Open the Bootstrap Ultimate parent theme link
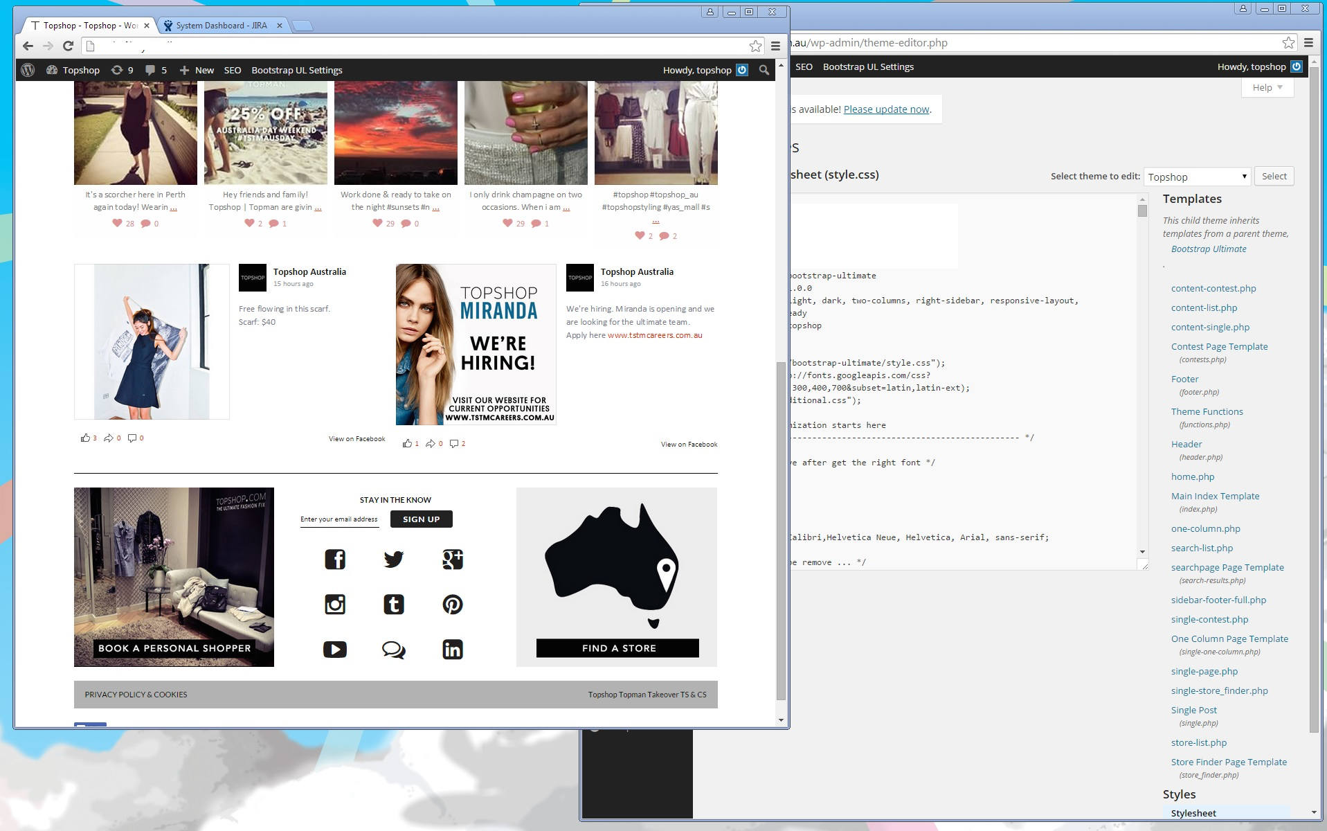 point(1209,249)
